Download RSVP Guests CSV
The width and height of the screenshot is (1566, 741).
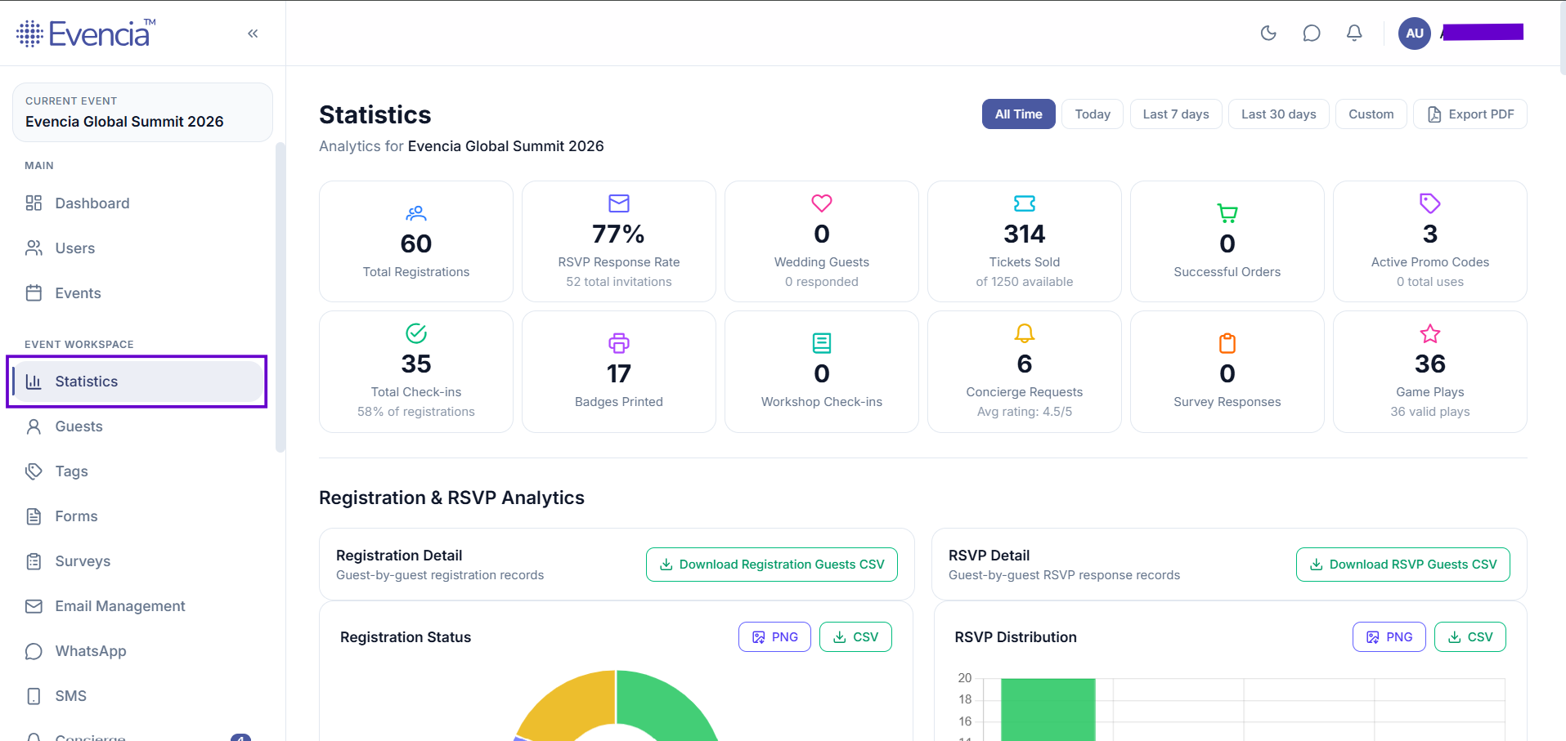point(1403,565)
